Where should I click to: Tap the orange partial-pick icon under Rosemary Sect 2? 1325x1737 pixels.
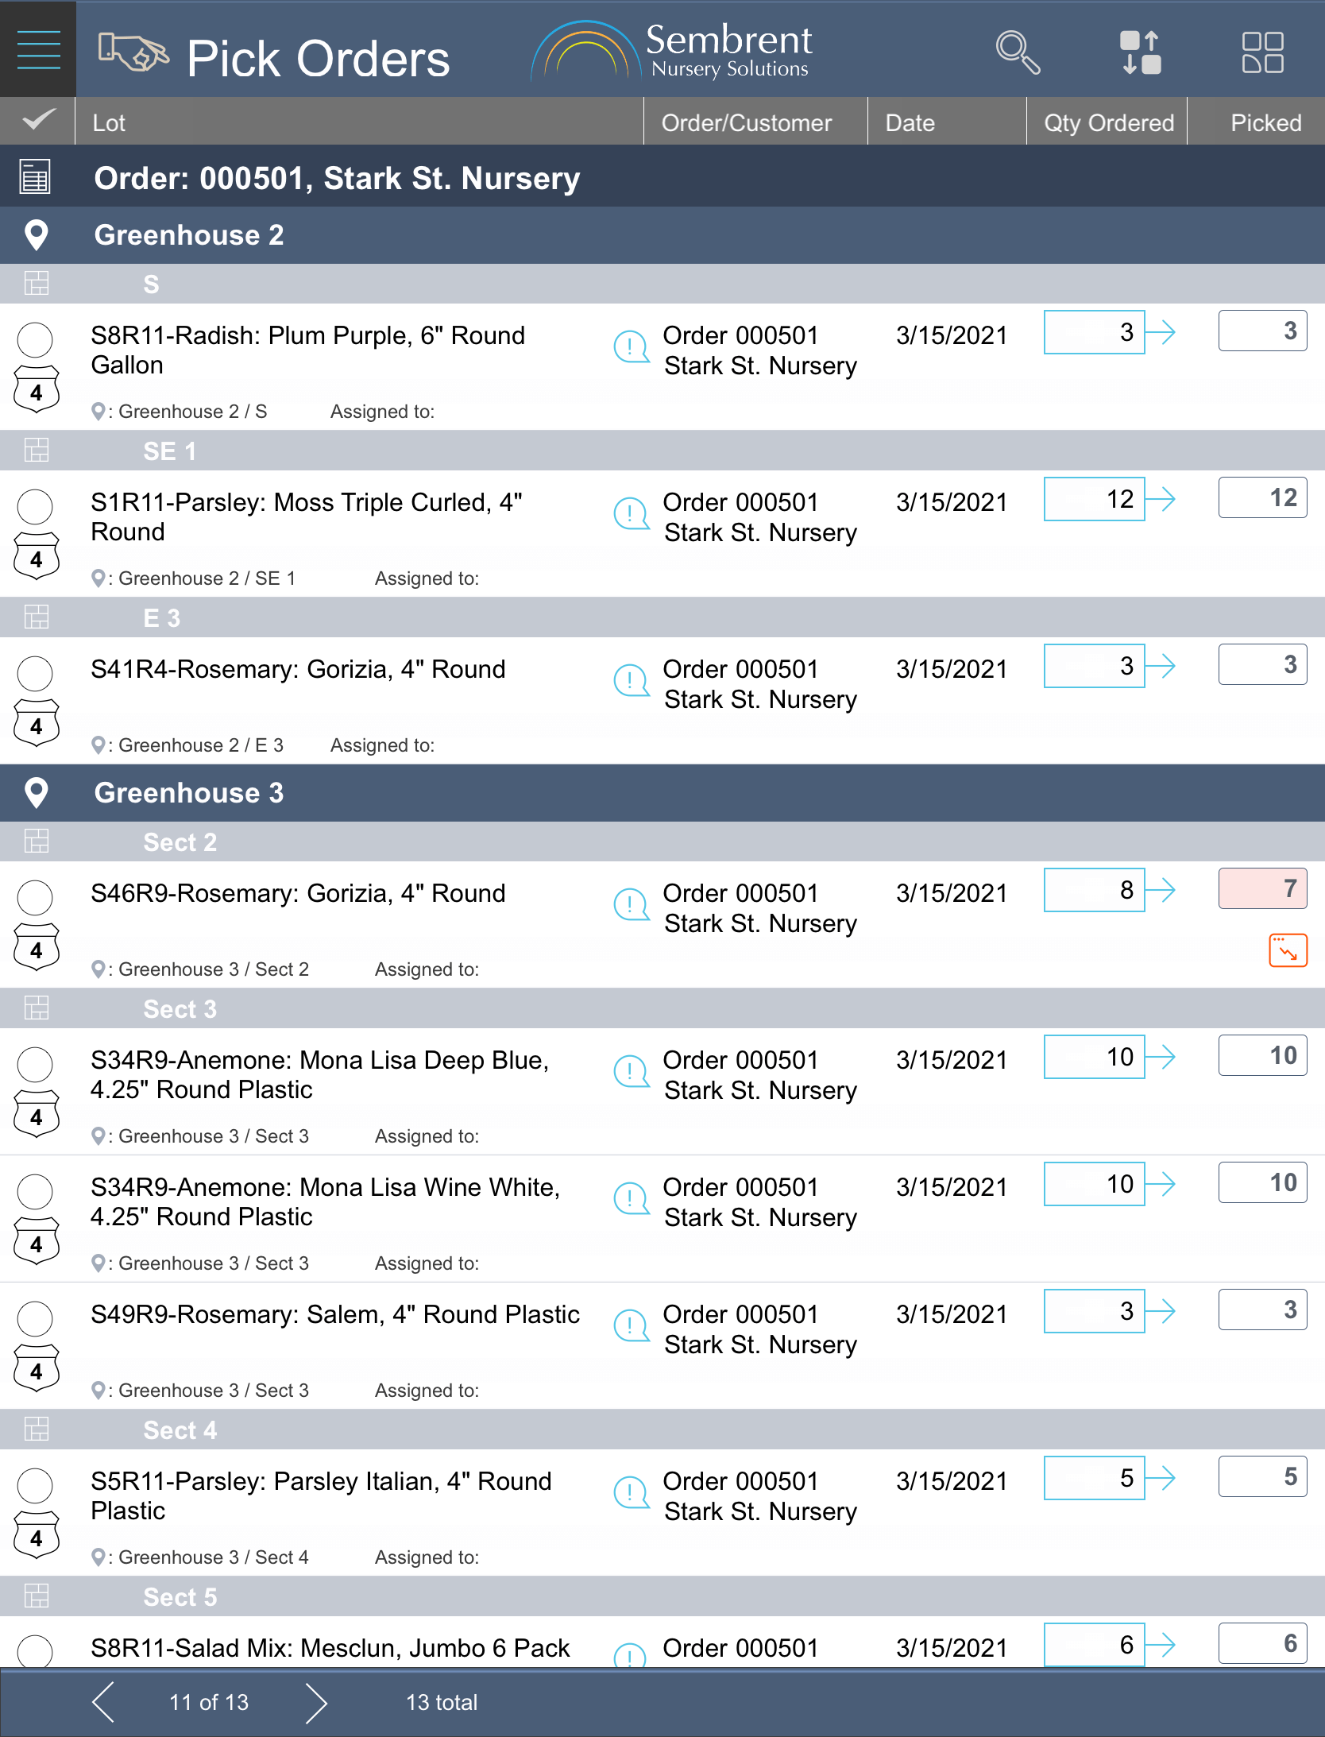coord(1288,950)
